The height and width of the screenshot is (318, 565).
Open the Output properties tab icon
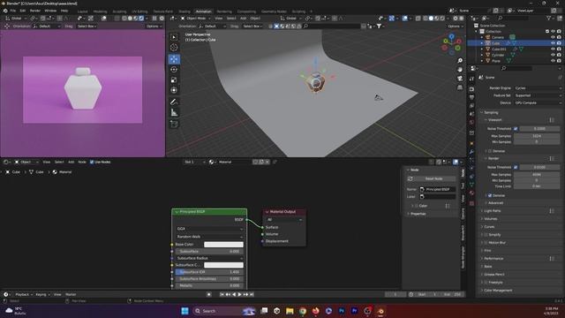(471, 98)
